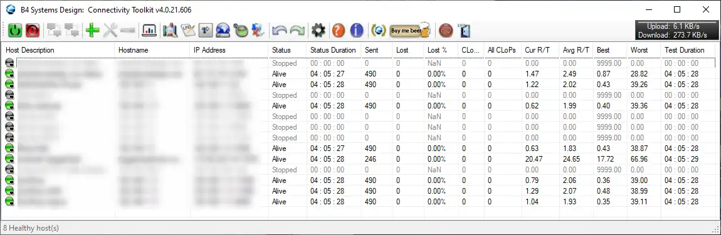Click the Buy me beer button
Viewport: 721px width, 235px height.
click(x=411, y=31)
